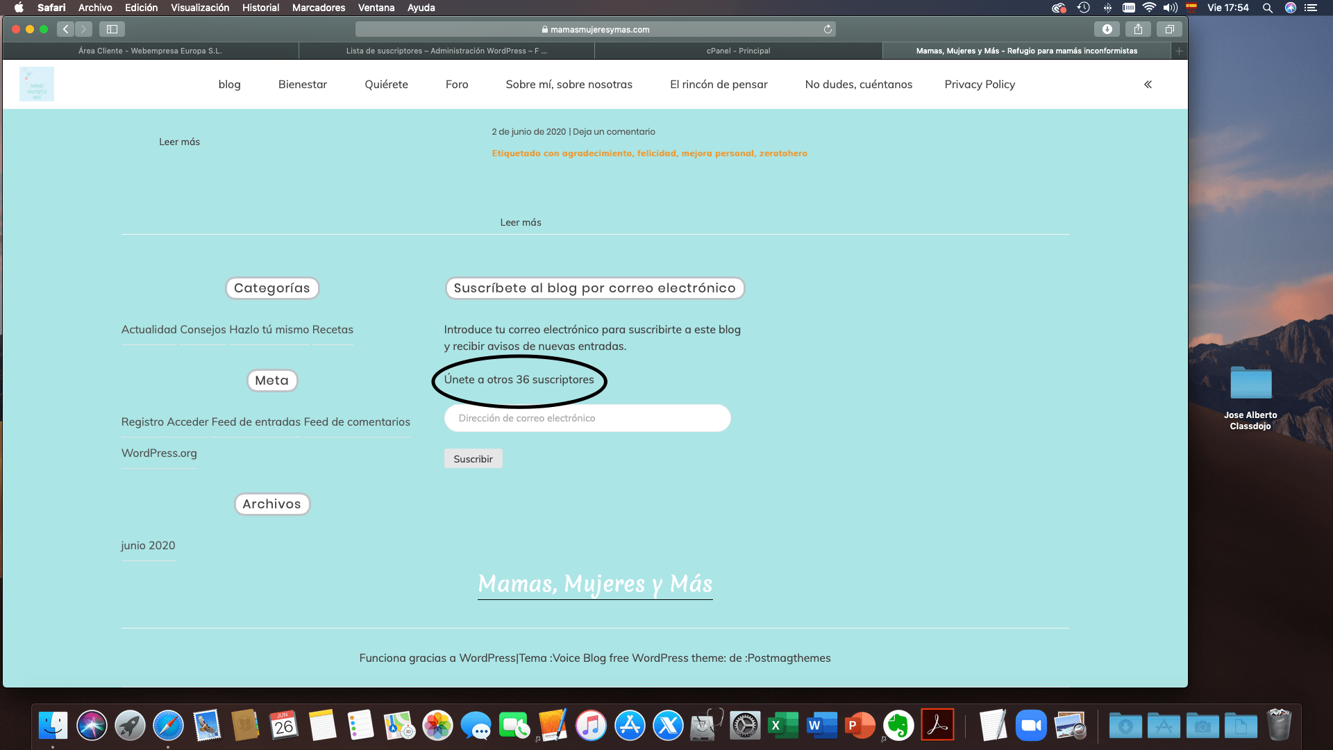This screenshot has width=1333, height=750.
Task: Switch to cPanel - Principal tab
Action: click(738, 51)
